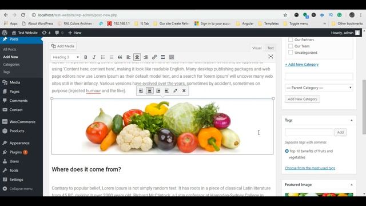The image size is (366, 206).
Task: Align text center in main toolbar
Action: [137, 57]
